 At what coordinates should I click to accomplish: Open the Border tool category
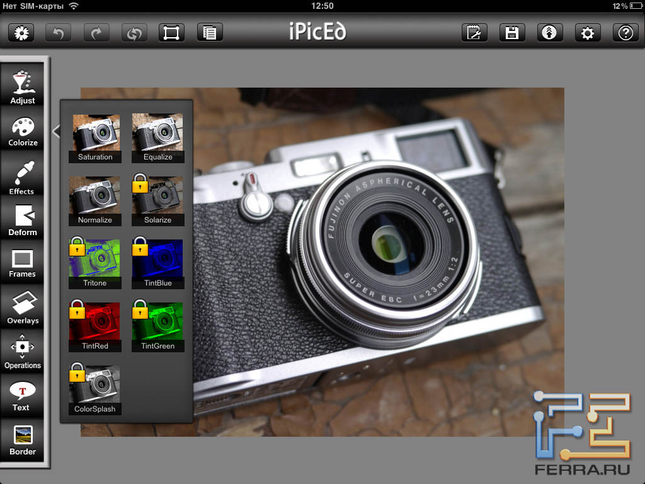click(22, 440)
